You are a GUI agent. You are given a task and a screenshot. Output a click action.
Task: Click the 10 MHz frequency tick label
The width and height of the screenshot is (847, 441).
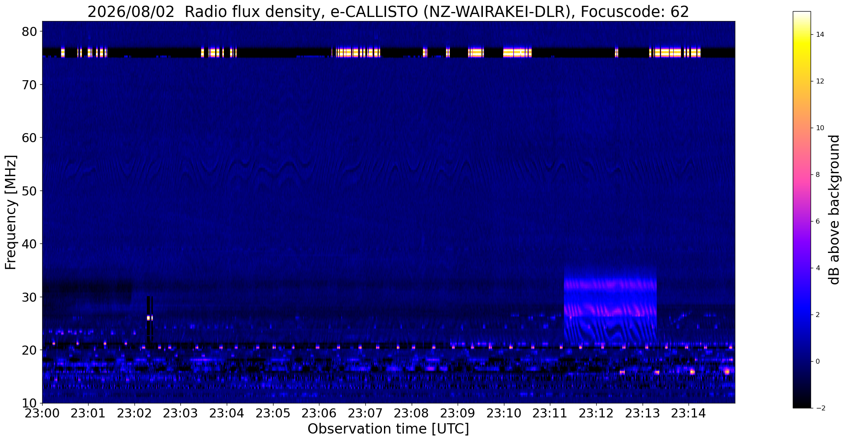point(30,403)
